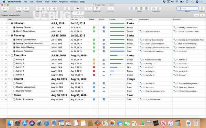The width and height of the screenshot is (206, 128).
Task: Click into the Search field
Action: (187, 9)
